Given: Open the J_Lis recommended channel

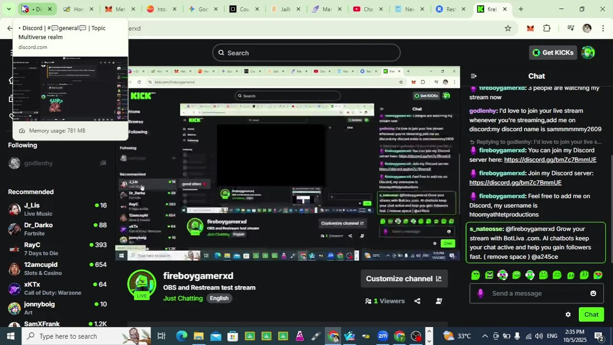Looking at the screenshot, I should pos(58,209).
